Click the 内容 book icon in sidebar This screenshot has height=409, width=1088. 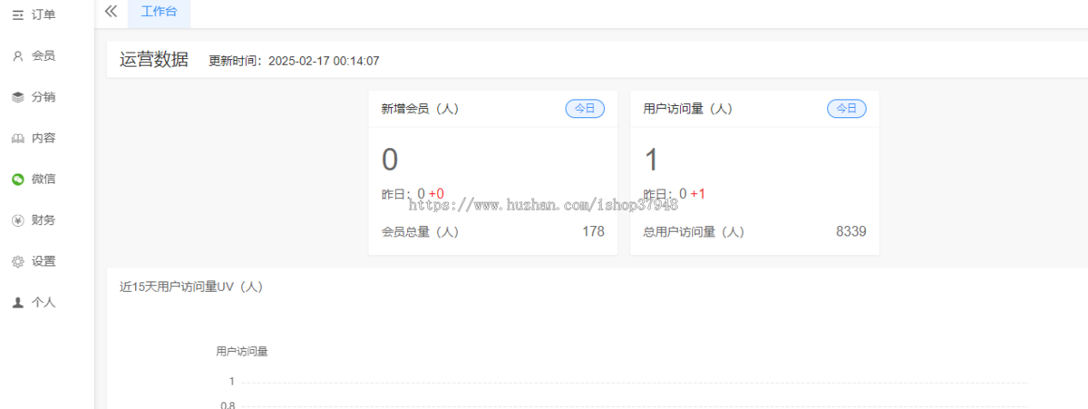pos(17,138)
